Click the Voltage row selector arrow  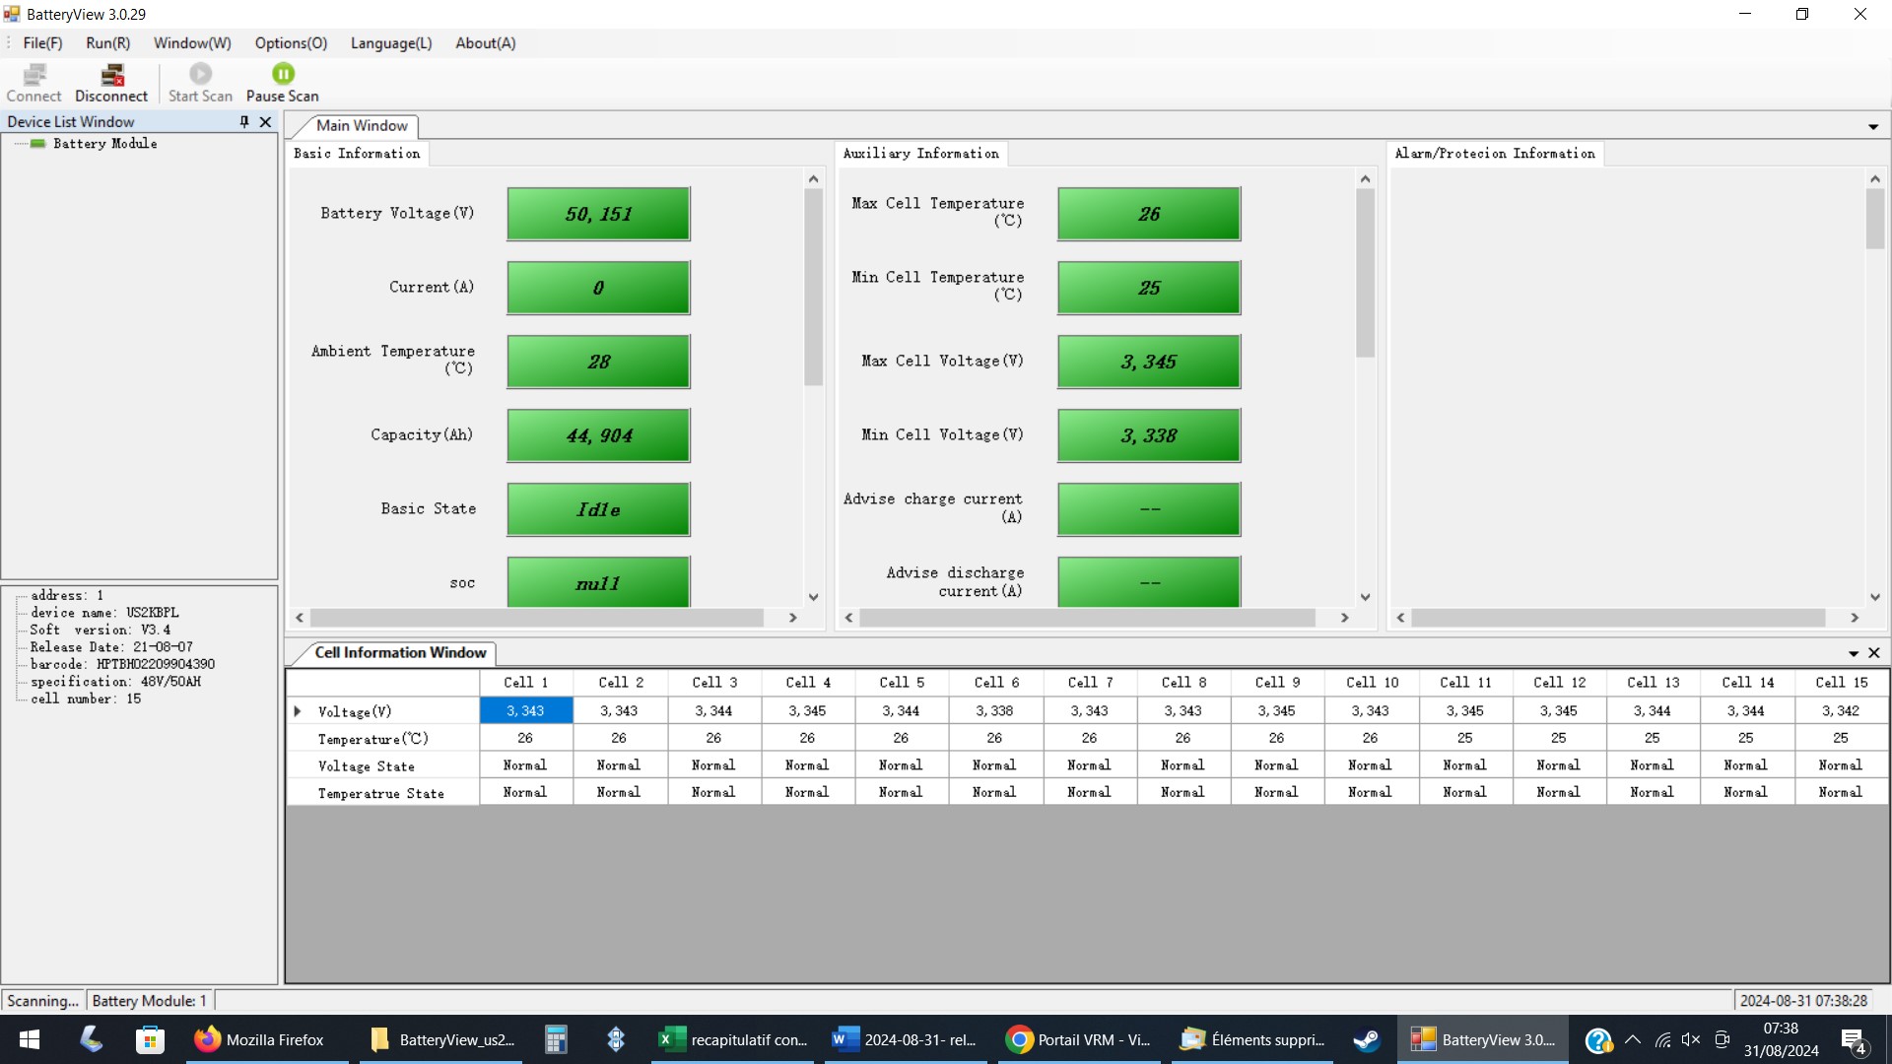pyautogui.click(x=298, y=711)
